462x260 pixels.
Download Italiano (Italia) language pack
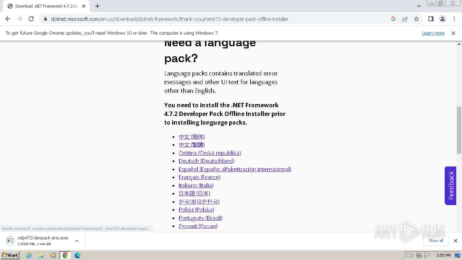pos(196,186)
